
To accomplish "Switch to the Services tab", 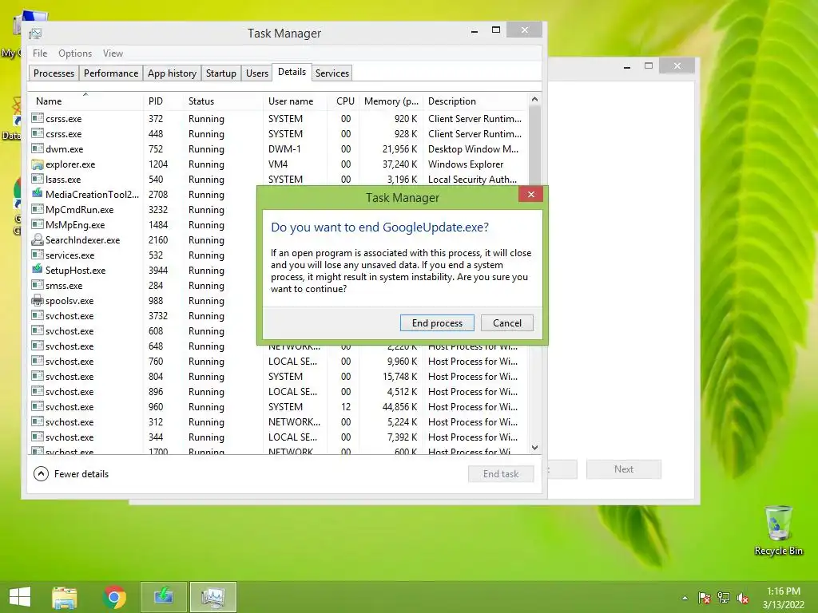I will tap(332, 73).
